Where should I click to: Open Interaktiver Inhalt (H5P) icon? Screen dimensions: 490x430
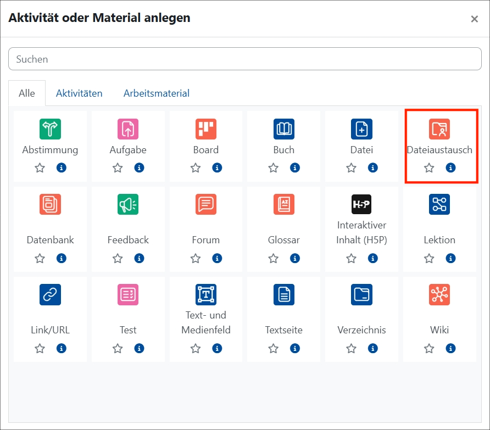(361, 204)
